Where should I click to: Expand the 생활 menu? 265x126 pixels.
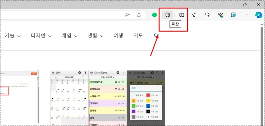(x=95, y=36)
